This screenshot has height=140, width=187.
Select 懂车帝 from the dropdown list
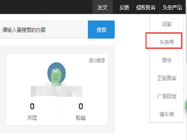[x=167, y=114]
